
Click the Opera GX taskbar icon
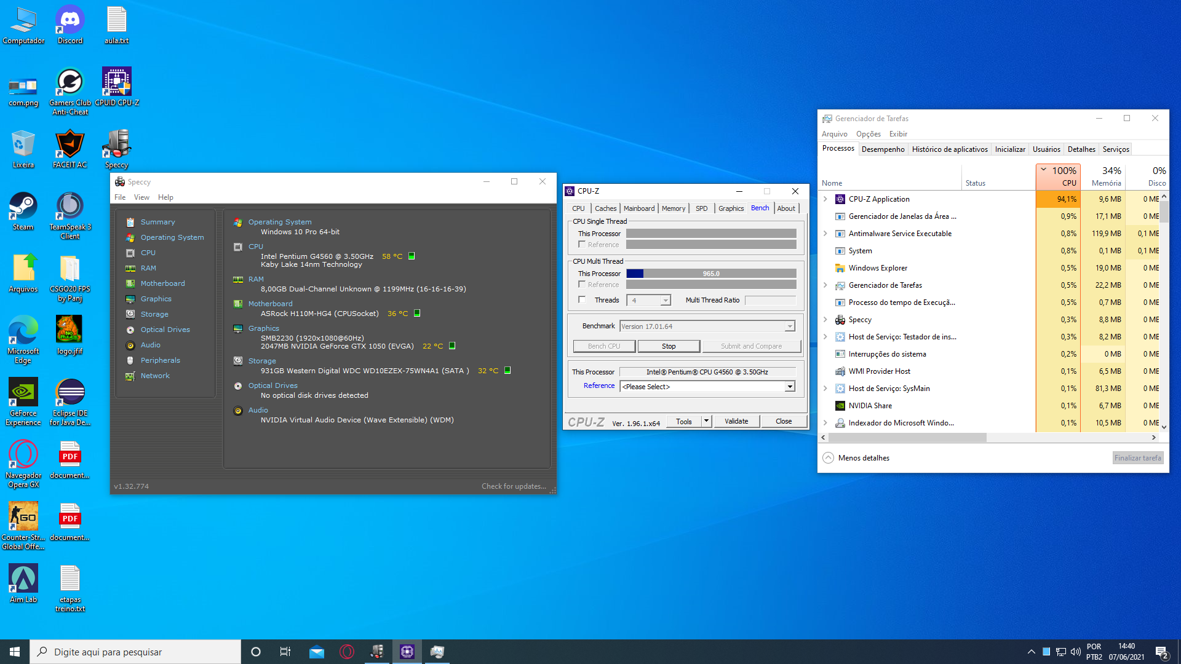point(347,652)
